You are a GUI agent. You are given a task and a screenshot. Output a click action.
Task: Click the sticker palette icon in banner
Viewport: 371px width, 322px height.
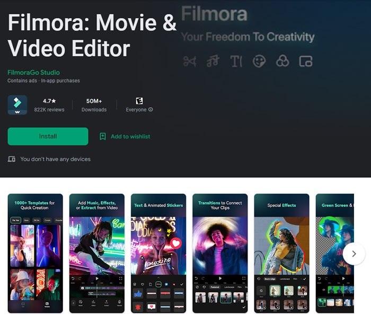coord(259,62)
